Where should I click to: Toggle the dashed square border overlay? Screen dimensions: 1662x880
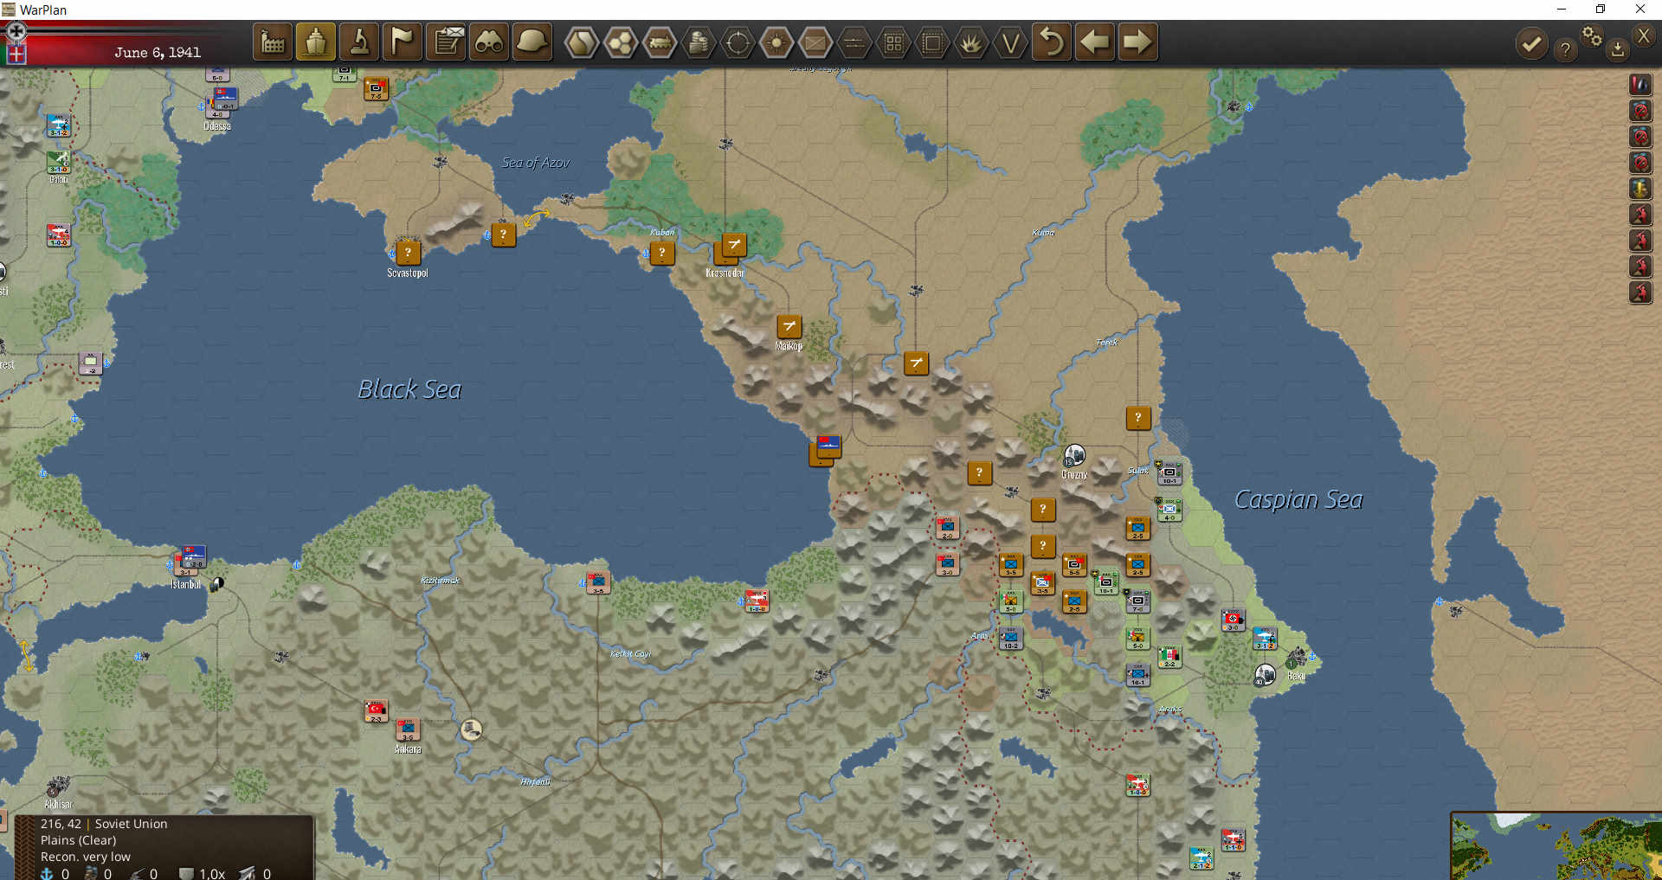(x=932, y=42)
